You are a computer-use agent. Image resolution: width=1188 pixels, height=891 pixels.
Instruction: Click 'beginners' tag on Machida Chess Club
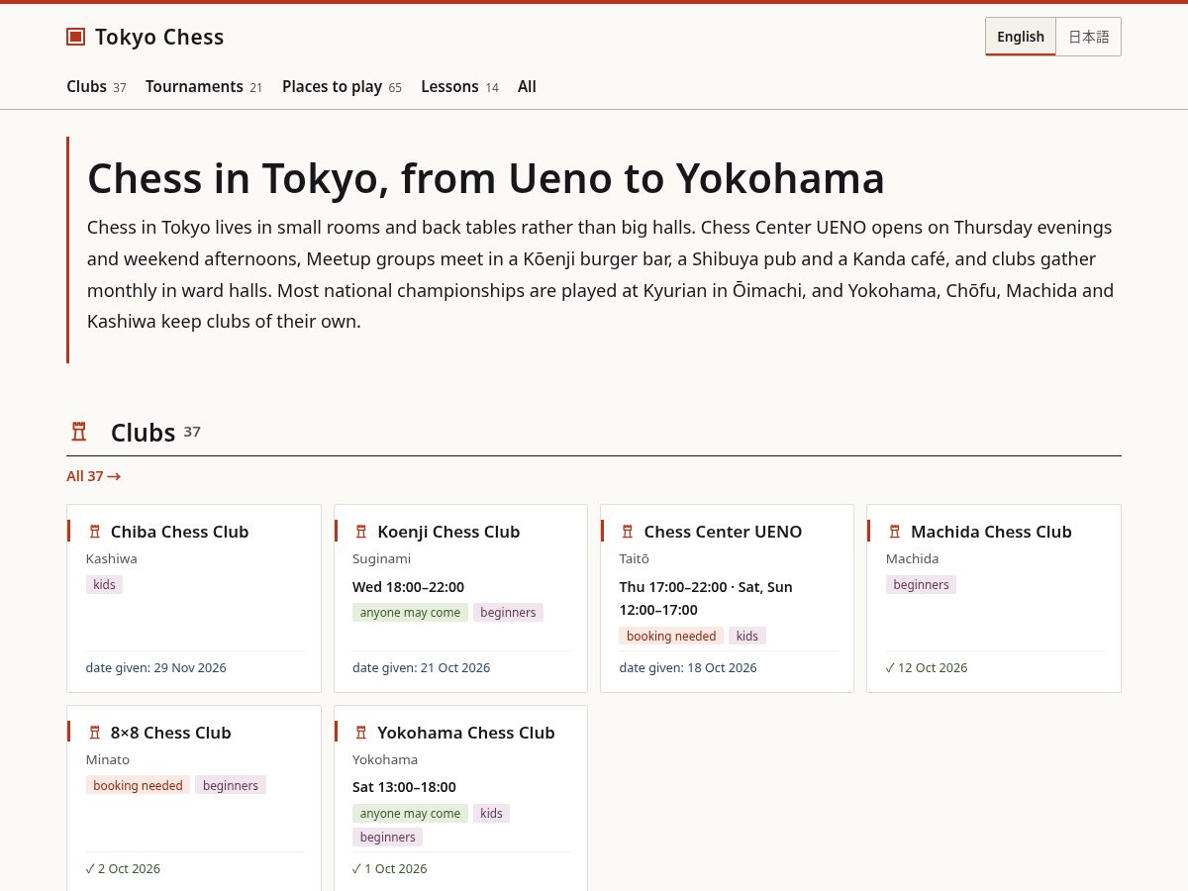pos(921,585)
